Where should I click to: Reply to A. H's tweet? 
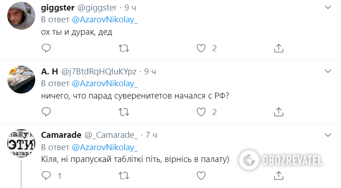tap(46, 111)
